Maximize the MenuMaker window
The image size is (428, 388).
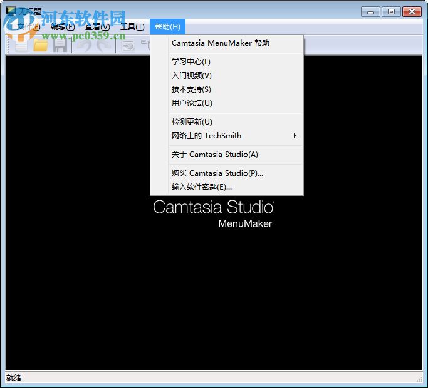click(391, 12)
